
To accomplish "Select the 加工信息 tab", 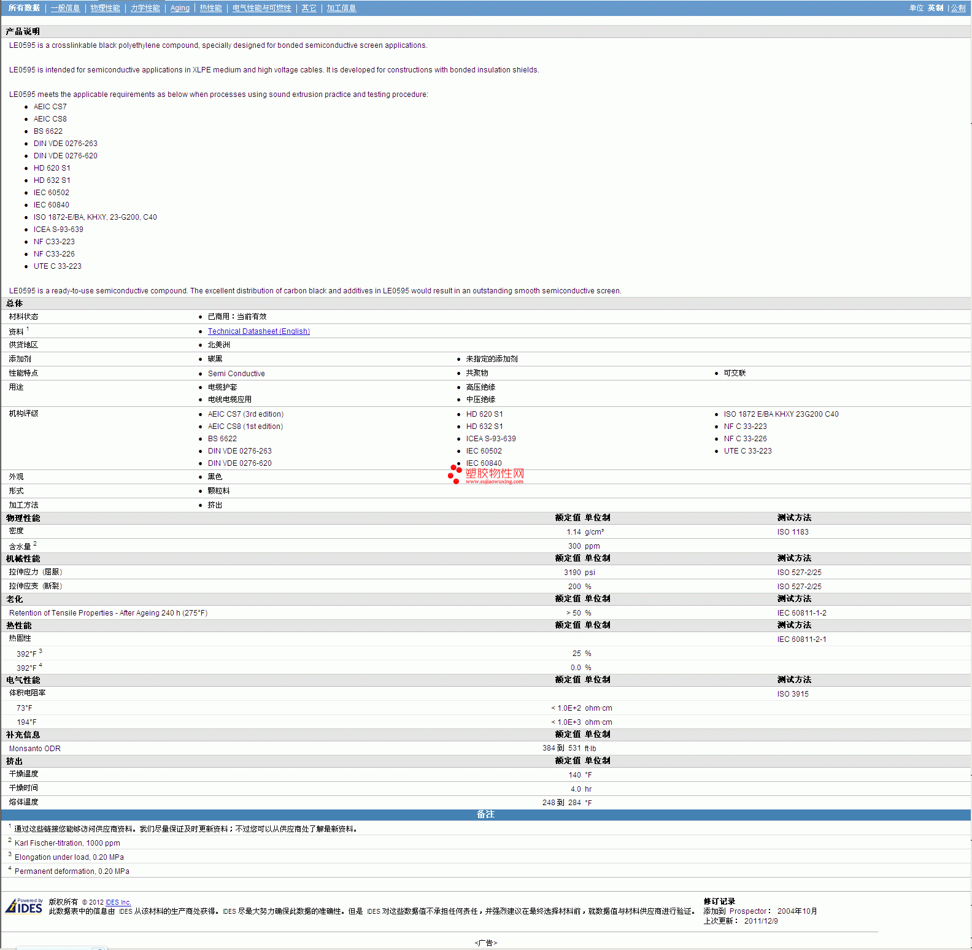I will click(x=341, y=8).
